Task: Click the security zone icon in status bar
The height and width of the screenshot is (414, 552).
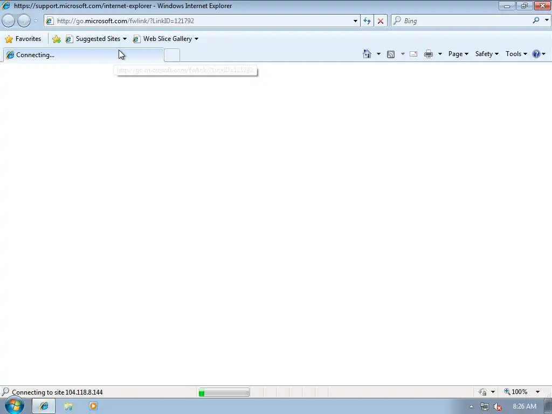Action: [482, 392]
